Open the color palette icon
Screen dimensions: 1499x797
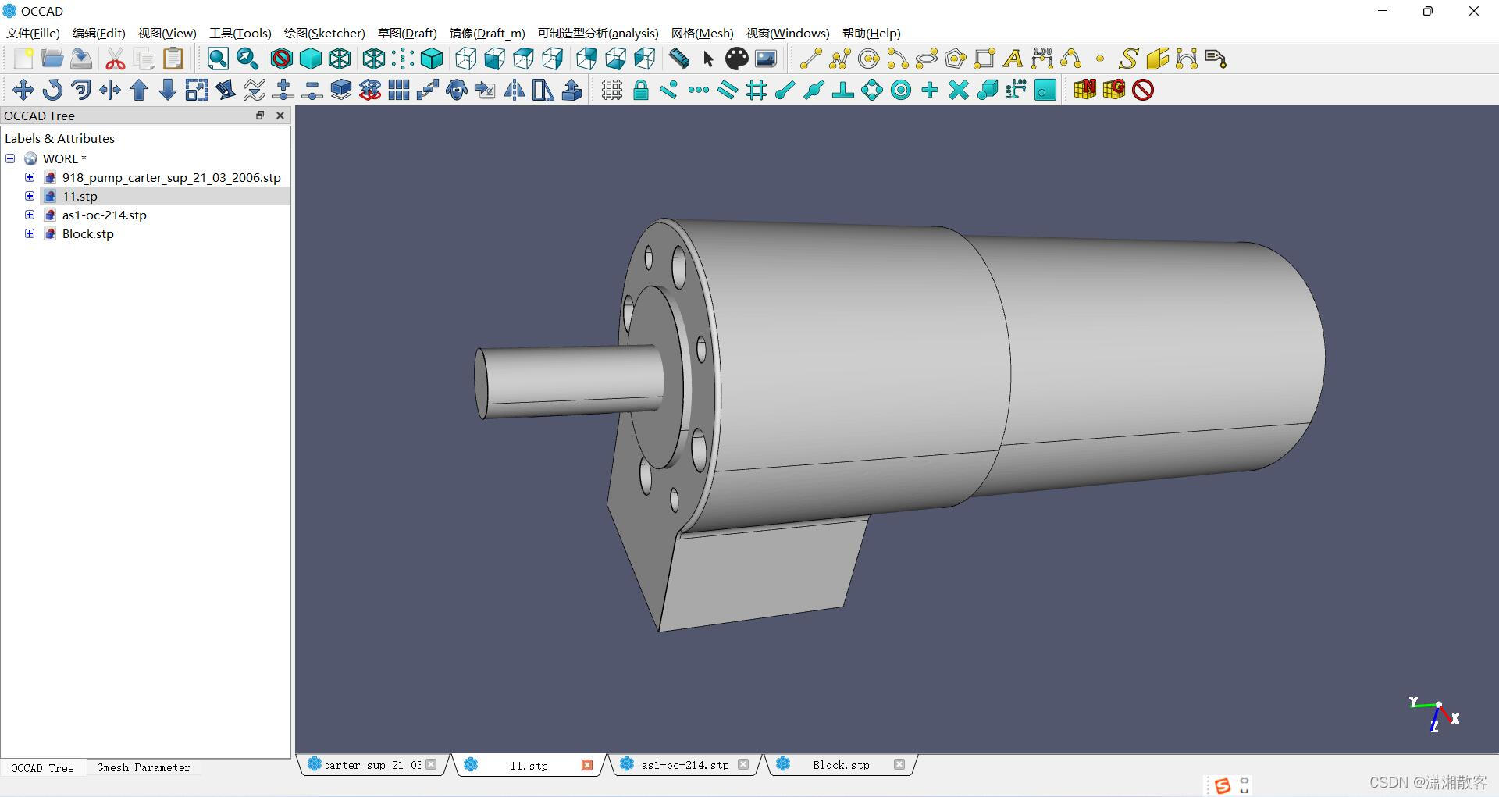736,59
